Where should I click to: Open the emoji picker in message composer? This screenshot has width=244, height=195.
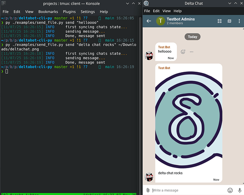pos(230,190)
